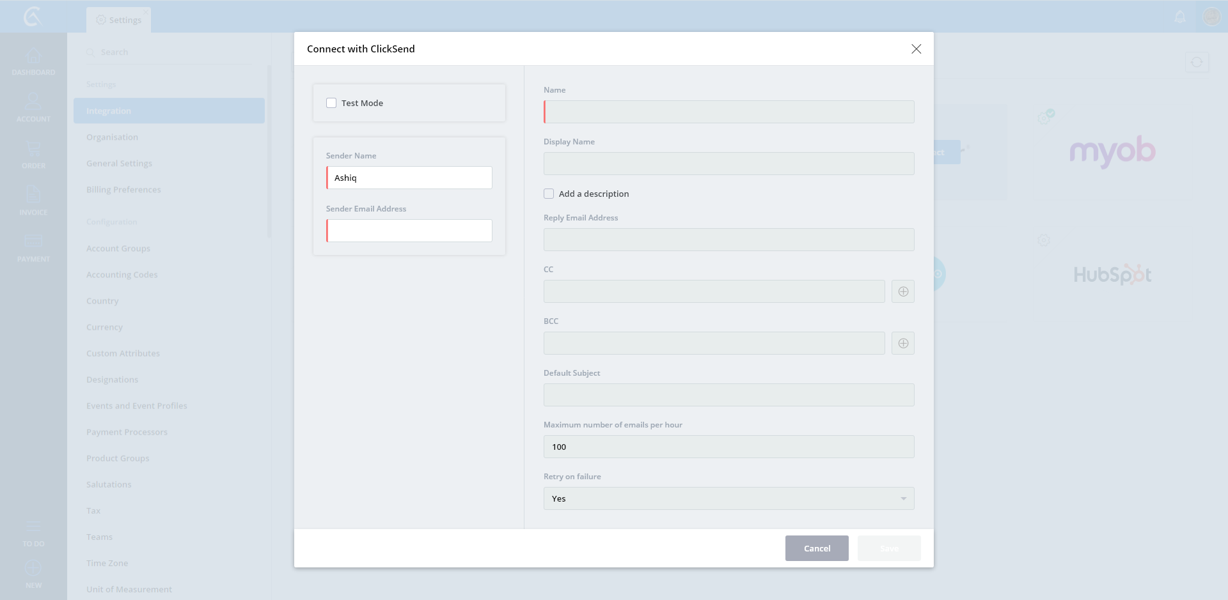Click the Default Subject field
1228x600 pixels.
pos(728,395)
